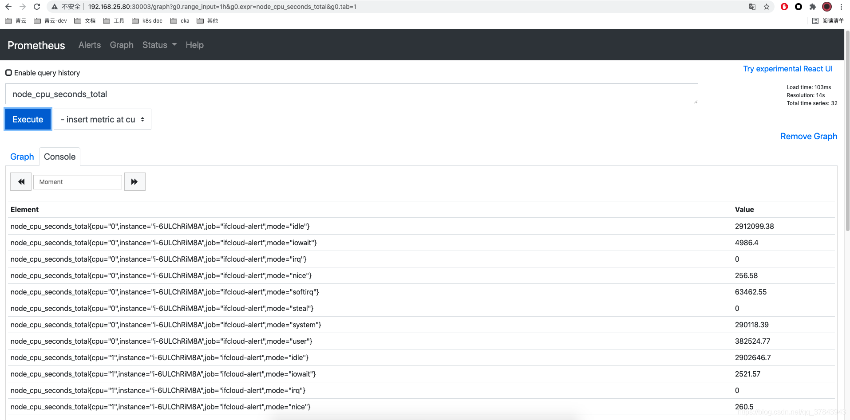Open the Alerts page
Screen dimensions: 850x420
[90, 45]
